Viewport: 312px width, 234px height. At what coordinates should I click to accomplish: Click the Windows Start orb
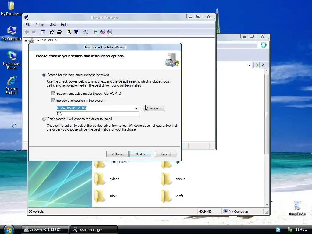click(x=9, y=230)
